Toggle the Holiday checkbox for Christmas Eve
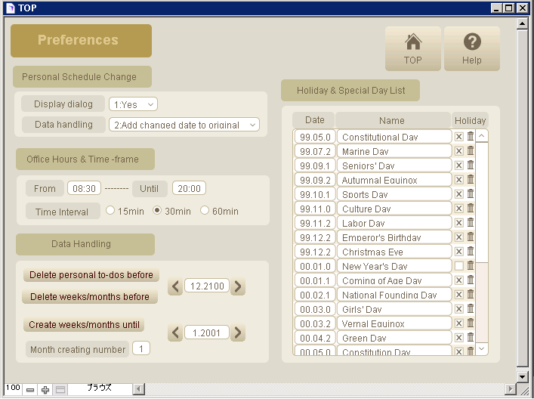This screenshot has width=534, height=399. pyautogui.click(x=459, y=252)
